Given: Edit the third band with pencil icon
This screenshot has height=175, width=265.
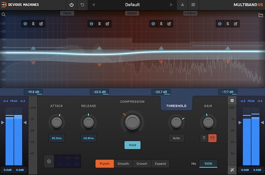Looking at the screenshot, I should coord(169,24).
